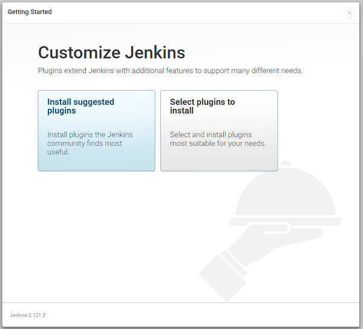Choose the Install suggested plugins card
363x329 pixels.
coord(97,131)
